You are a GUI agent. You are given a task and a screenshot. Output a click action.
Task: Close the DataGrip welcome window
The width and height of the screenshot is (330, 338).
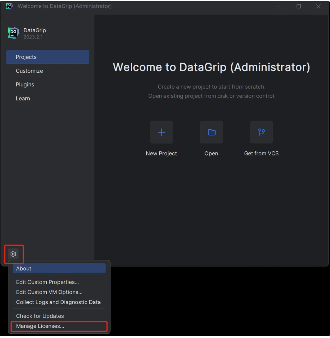(318, 6)
